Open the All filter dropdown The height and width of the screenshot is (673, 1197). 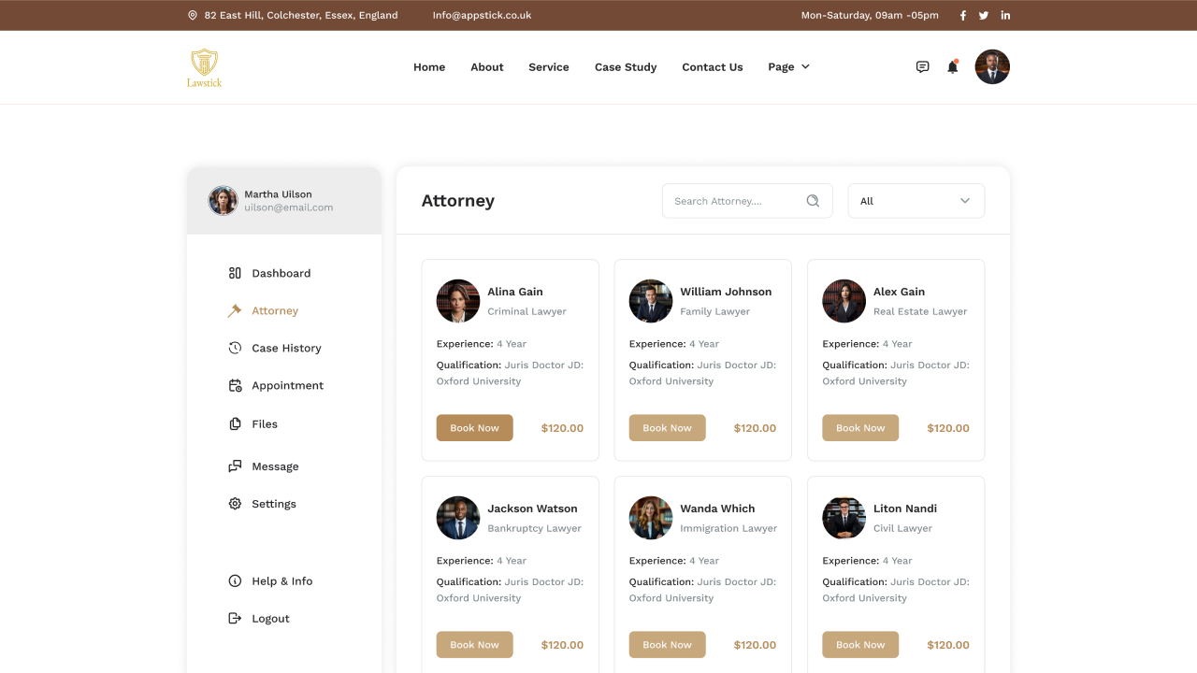(916, 200)
